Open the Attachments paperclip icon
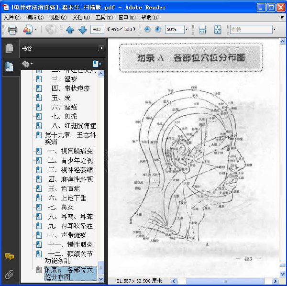 (10, 275)
